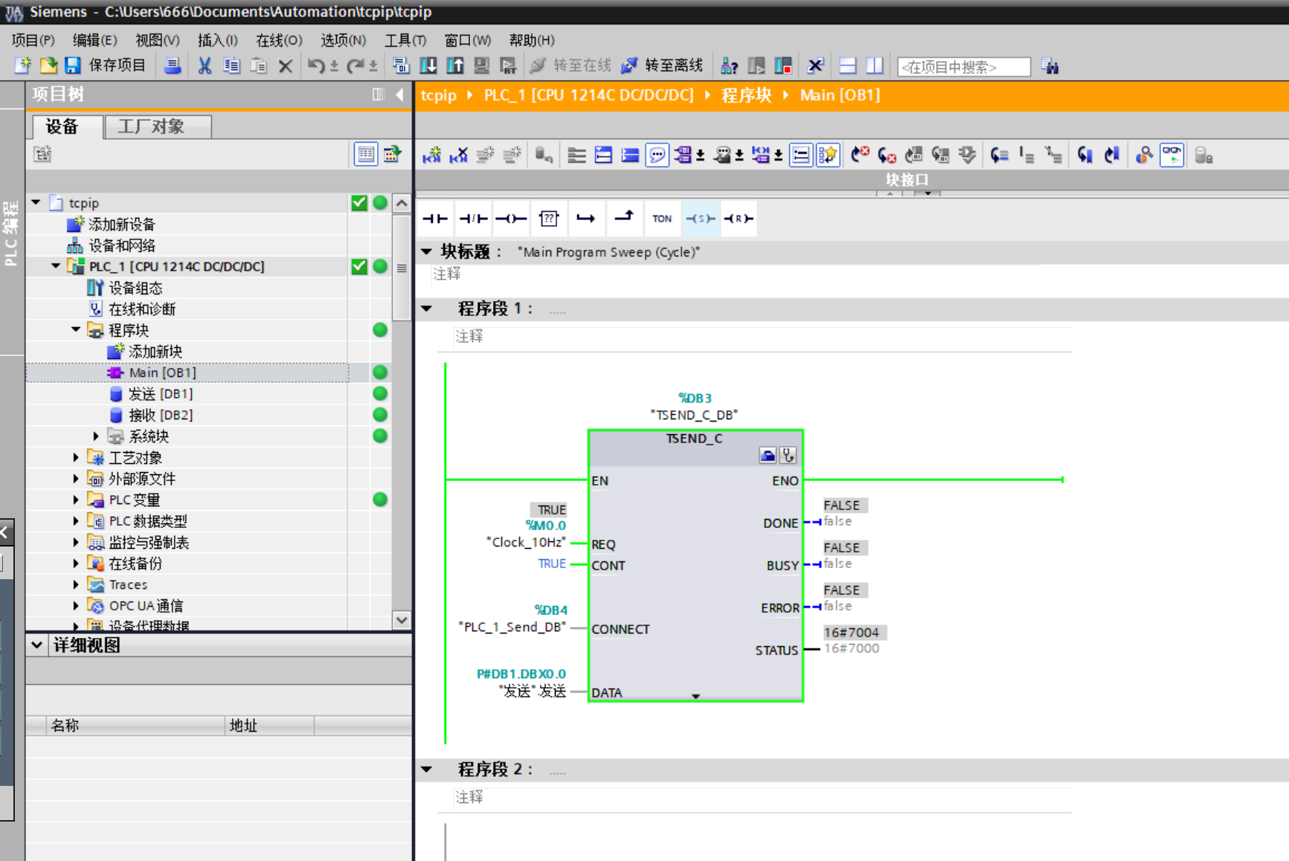Click tcpip in the breadcrumb path

438,95
